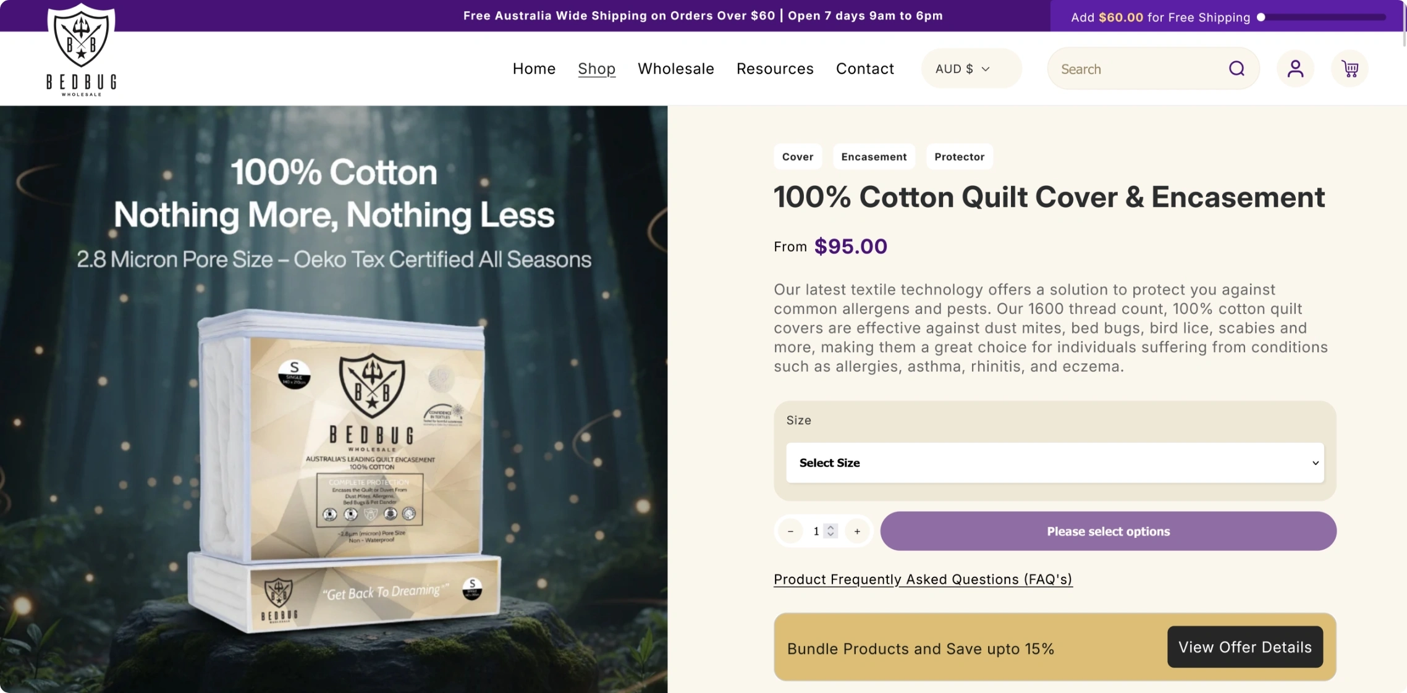Screen dimensions: 1407x693
Task: Expand the AUD $ currency selector
Action: coord(971,69)
